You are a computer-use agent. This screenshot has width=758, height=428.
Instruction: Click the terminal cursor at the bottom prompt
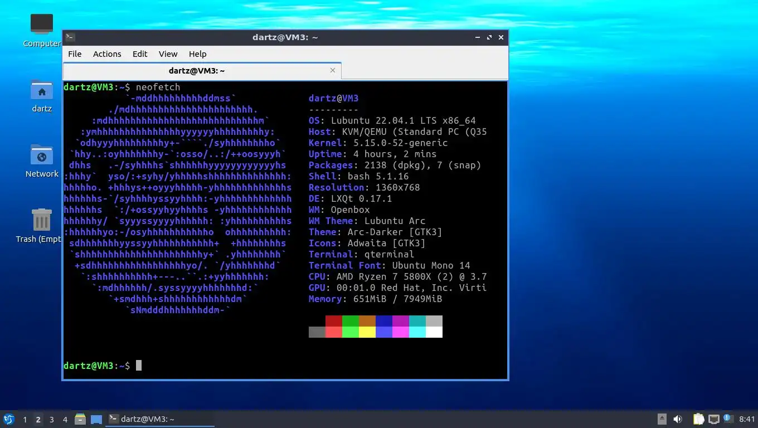click(x=139, y=366)
